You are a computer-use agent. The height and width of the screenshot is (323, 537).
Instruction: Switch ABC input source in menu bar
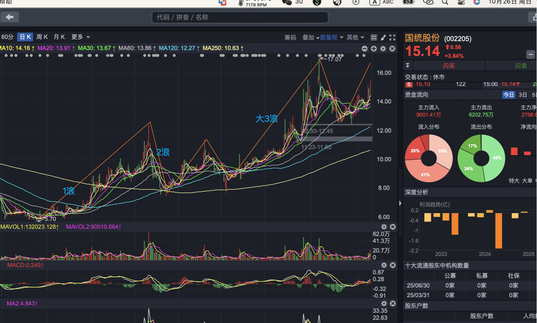[x=382, y=2]
